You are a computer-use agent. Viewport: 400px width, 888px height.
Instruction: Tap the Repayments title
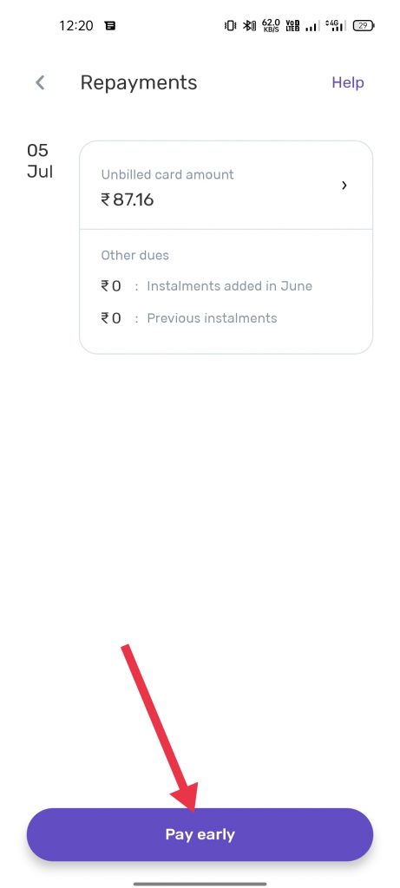(x=139, y=82)
